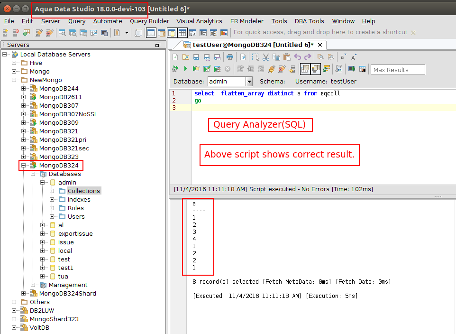Viewport: 456px width, 334px height.
Task: Click the Register Server icon in main toolbar
Action: point(6,33)
